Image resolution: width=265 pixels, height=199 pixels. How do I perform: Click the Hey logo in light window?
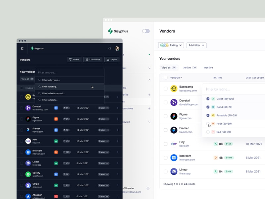click(174, 144)
